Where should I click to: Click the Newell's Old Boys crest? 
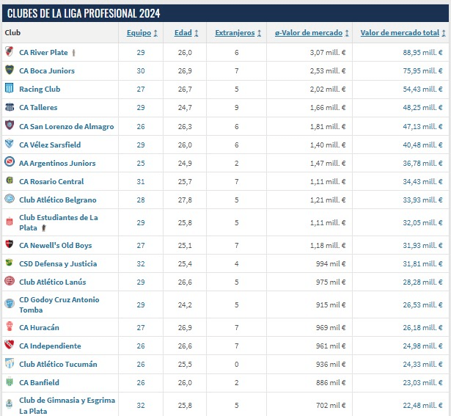[10, 244]
